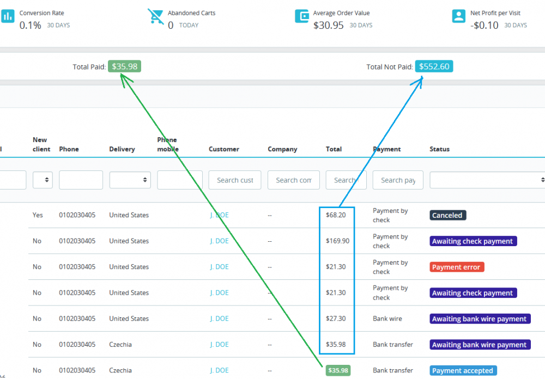Click the Search payment filter field

point(398,180)
